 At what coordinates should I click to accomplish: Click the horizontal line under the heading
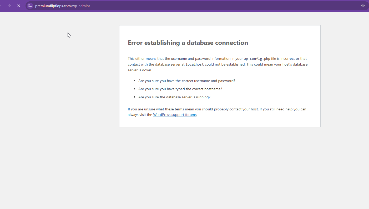click(x=220, y=49)
